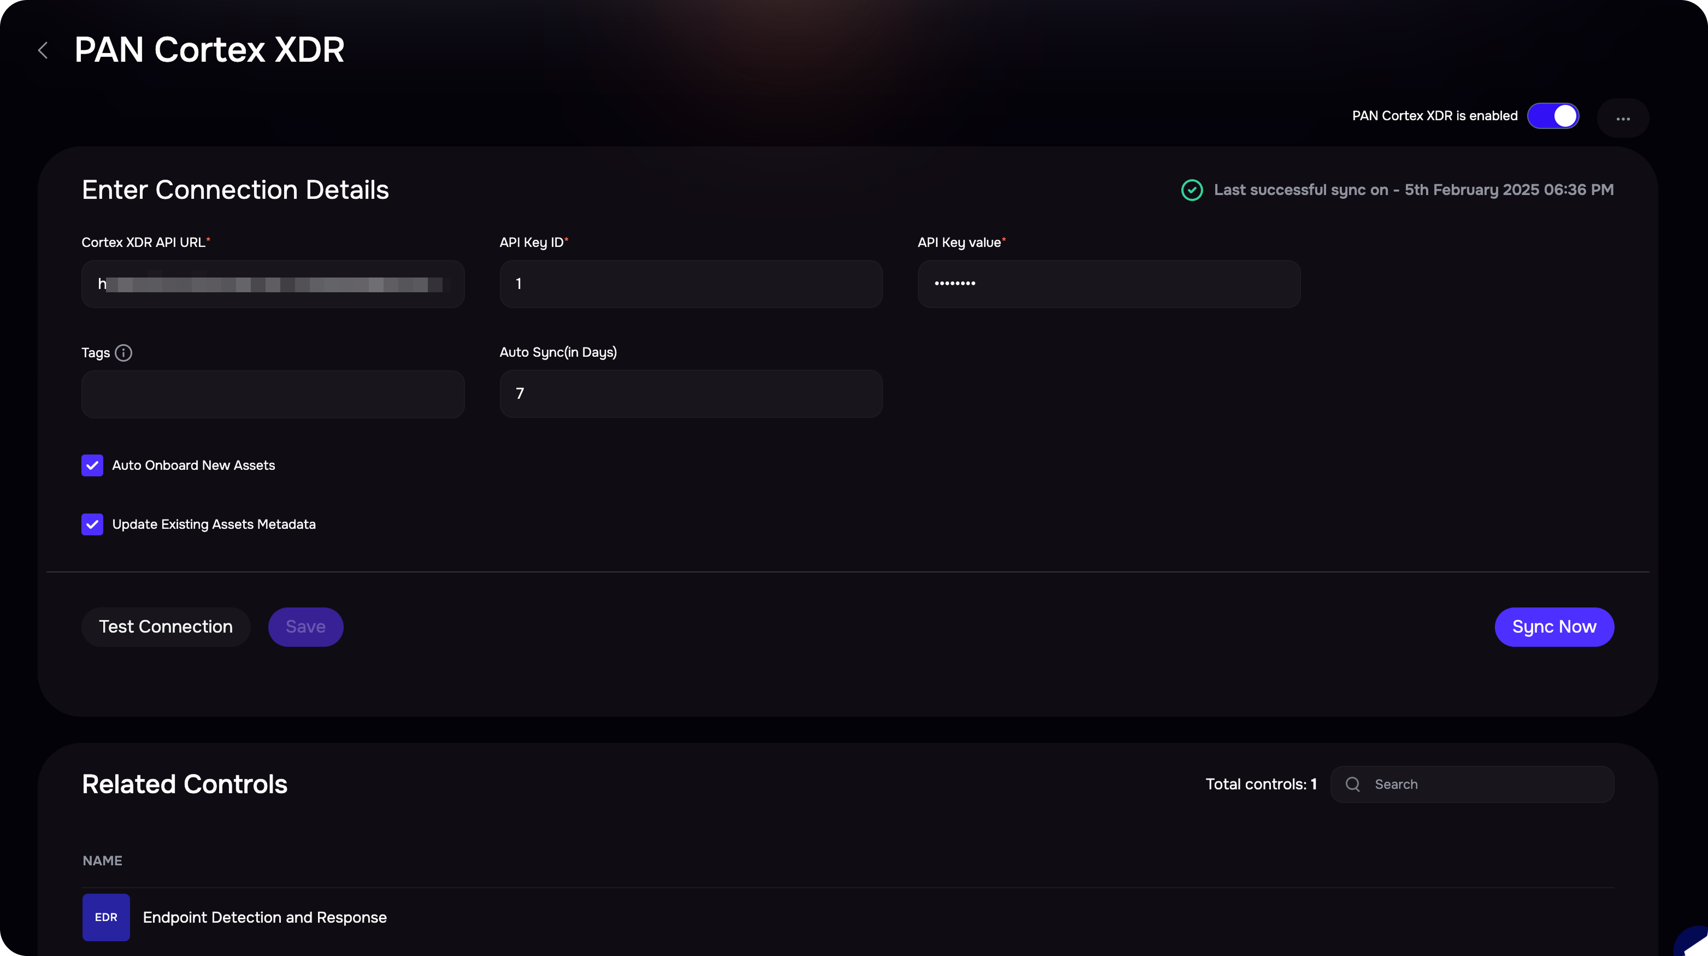
Task: Click the Auto Onboard New Assets label
Action: click(x=193, y=465)
